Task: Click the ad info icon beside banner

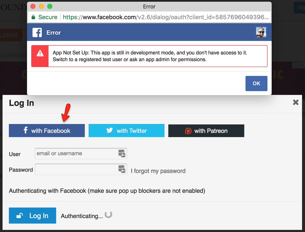Action: coord(295,65)
